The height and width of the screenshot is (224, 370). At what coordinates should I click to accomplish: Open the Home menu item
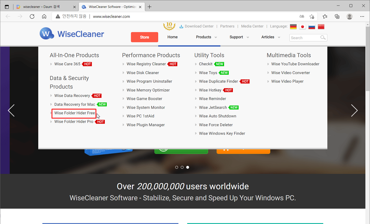[173, 37]
